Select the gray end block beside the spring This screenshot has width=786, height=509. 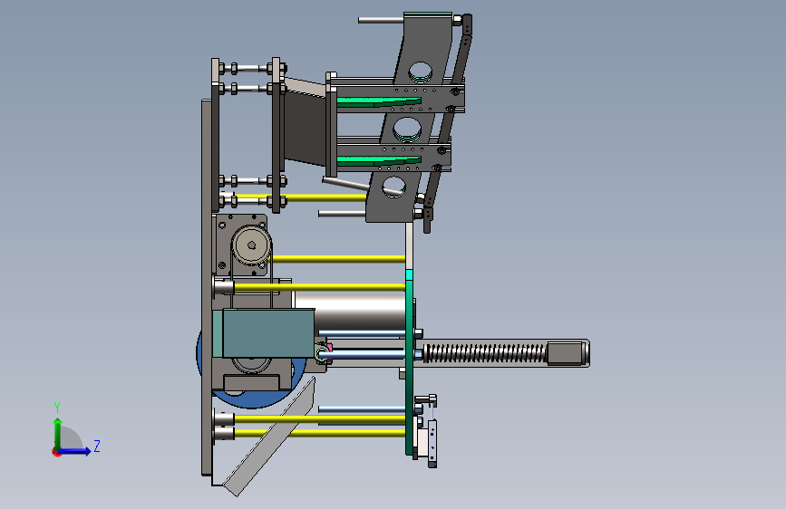pos(565,352)
